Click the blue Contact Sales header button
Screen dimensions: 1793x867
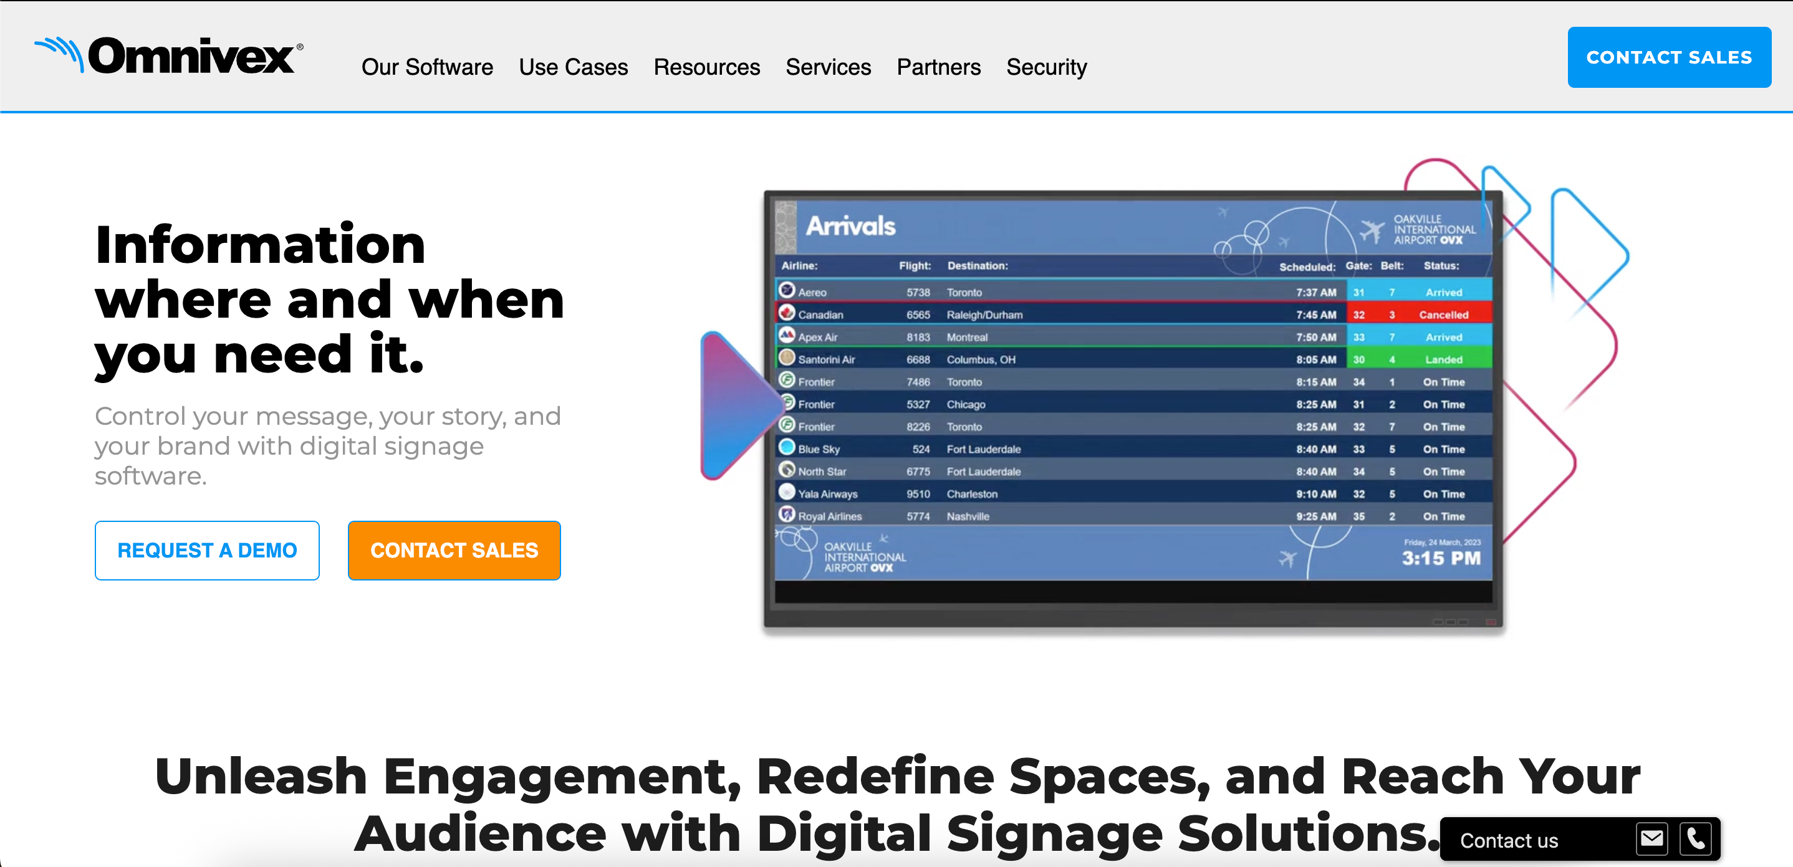tap(1669, 57)
